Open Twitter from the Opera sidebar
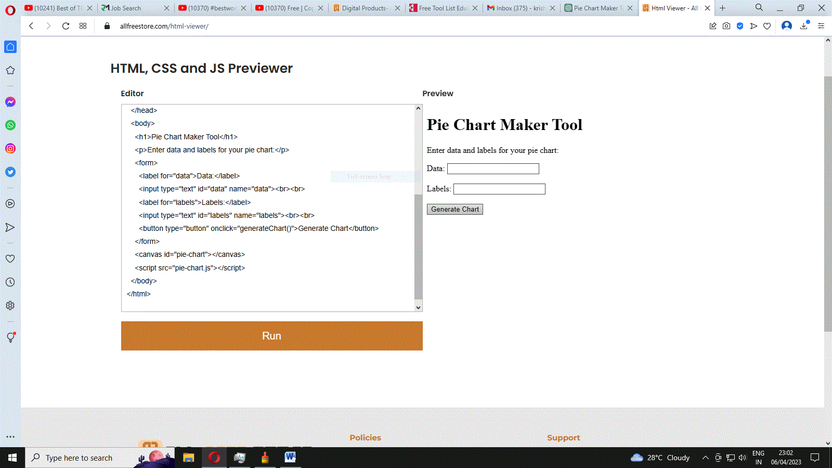Image resolution: width=832 pixels, height=468 pixels. click(x=10, y=172)
